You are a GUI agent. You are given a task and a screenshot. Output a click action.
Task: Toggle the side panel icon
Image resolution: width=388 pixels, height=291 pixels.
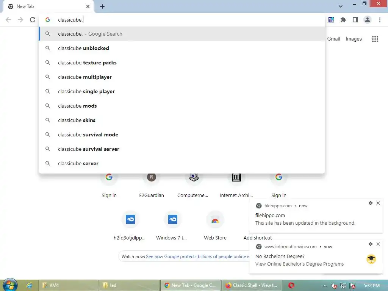point(355,20)
